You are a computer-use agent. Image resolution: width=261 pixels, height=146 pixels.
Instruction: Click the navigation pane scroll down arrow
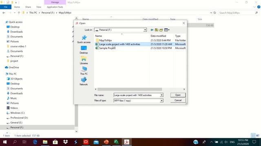pyautogui.click(x=76, y=131)
